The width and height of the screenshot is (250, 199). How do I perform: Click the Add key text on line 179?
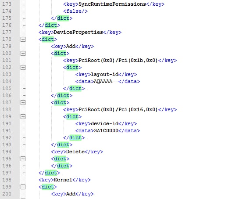[x=71, y=46]
